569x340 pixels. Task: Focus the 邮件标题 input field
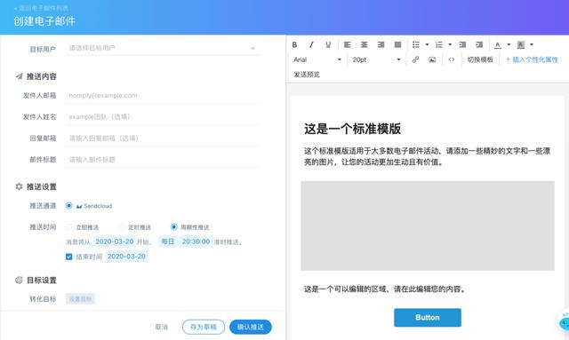coord(163,160)
